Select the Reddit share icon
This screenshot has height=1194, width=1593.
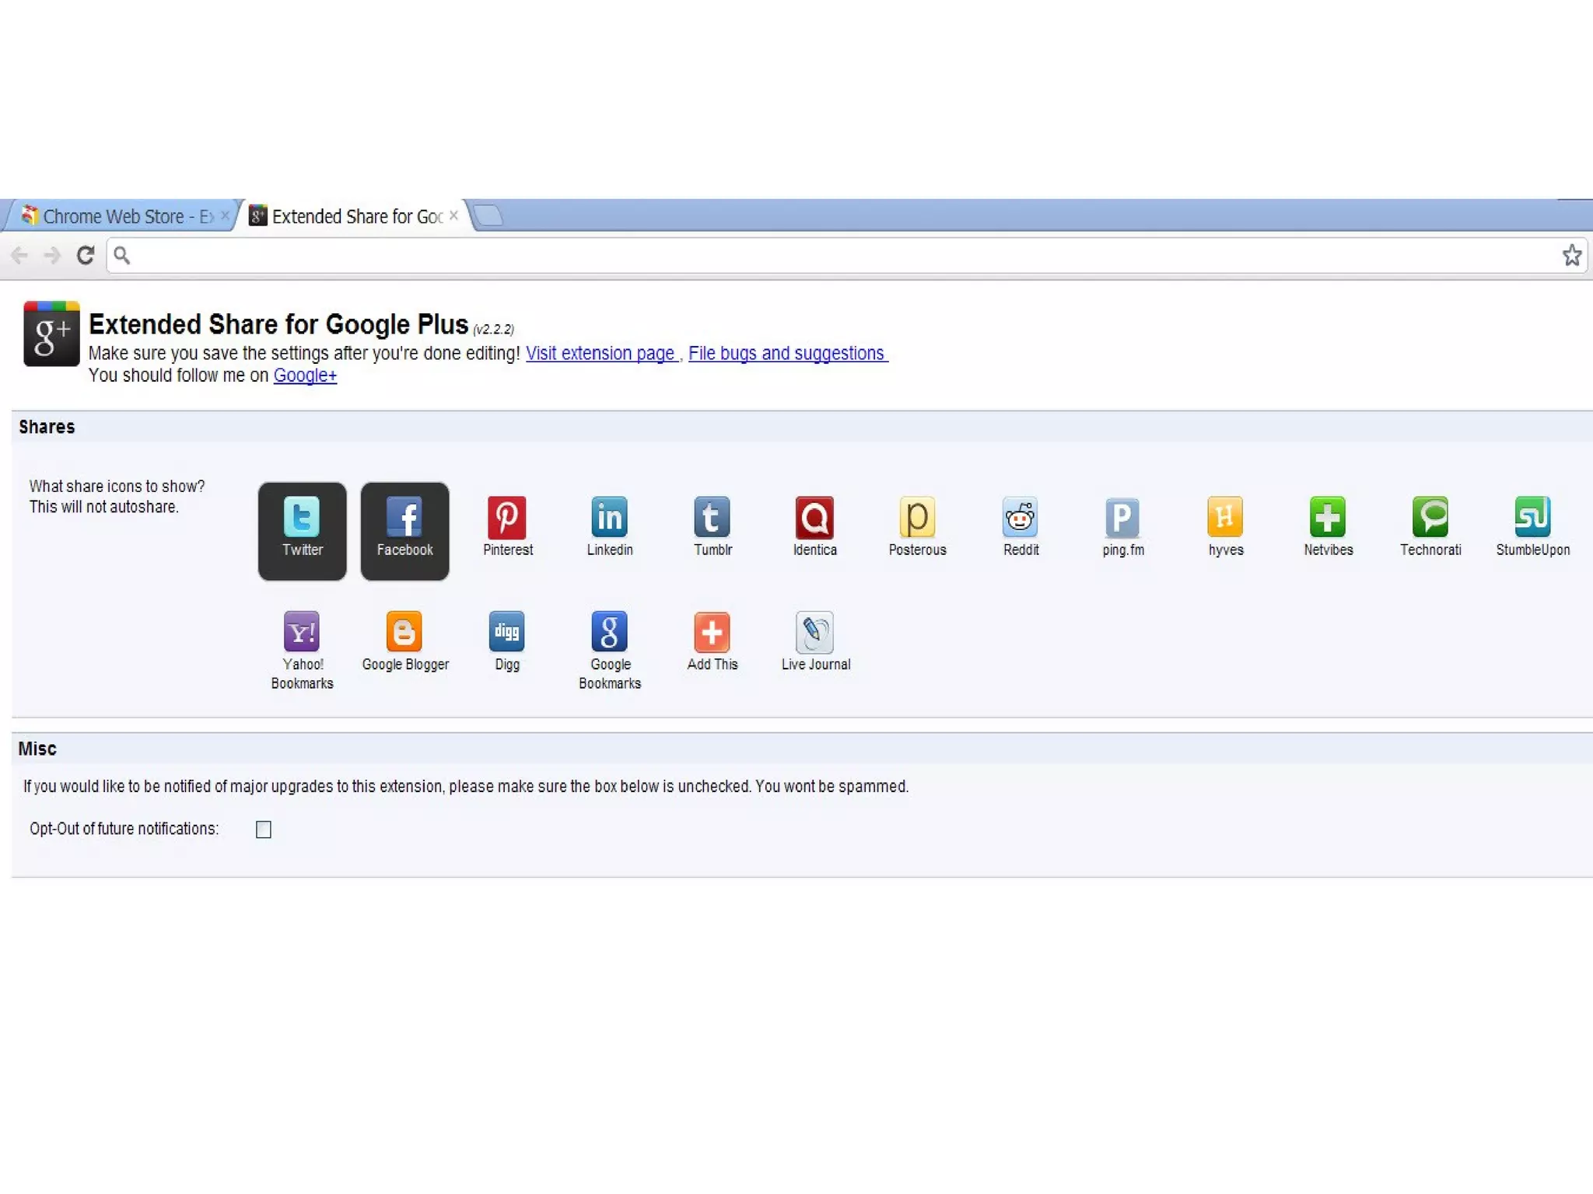[x=1020, y=518]
